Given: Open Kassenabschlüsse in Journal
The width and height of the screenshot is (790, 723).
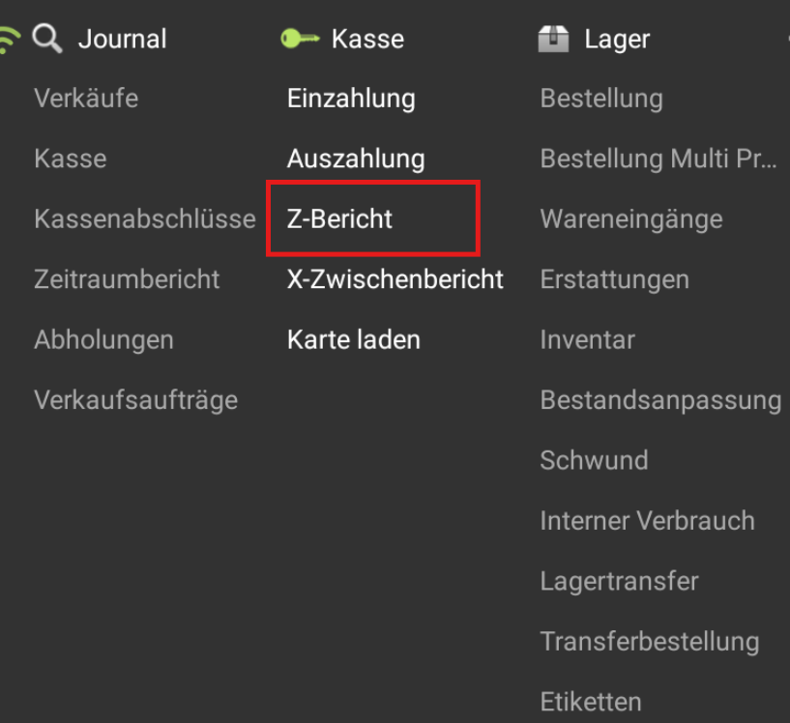Looking at the screenshot, I should click(x=145, y=219).
